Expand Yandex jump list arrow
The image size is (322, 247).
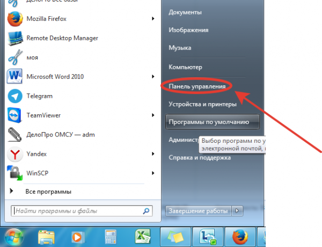[x=153, y=154]
